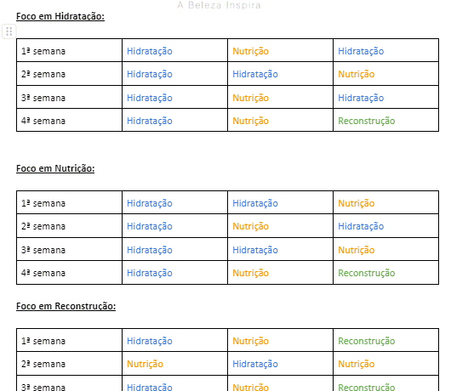The width and height of the screenshot is (451, 391).
Task: Click orange 'Nutrição' in first table's first row
Action: point(250,51)
